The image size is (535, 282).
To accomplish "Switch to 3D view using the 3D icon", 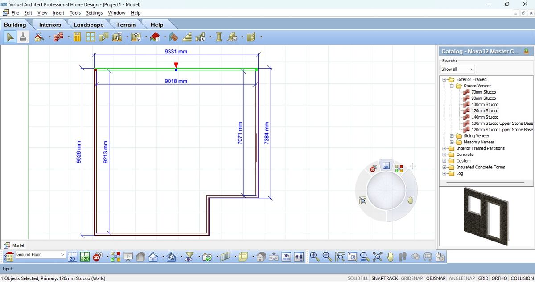I will (97, 257).
